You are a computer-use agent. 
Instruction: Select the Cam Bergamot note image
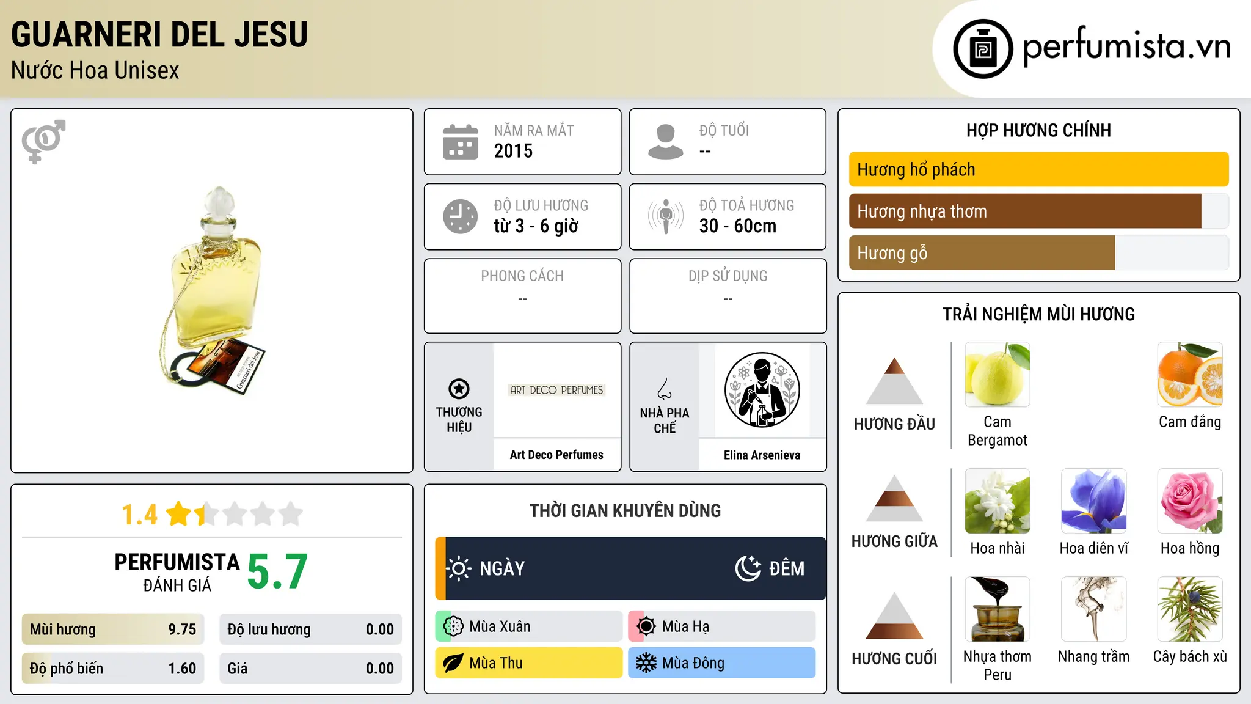998,375
